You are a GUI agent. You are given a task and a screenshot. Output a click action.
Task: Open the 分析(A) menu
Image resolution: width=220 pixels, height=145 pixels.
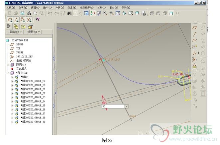click(x=60, y=7)
